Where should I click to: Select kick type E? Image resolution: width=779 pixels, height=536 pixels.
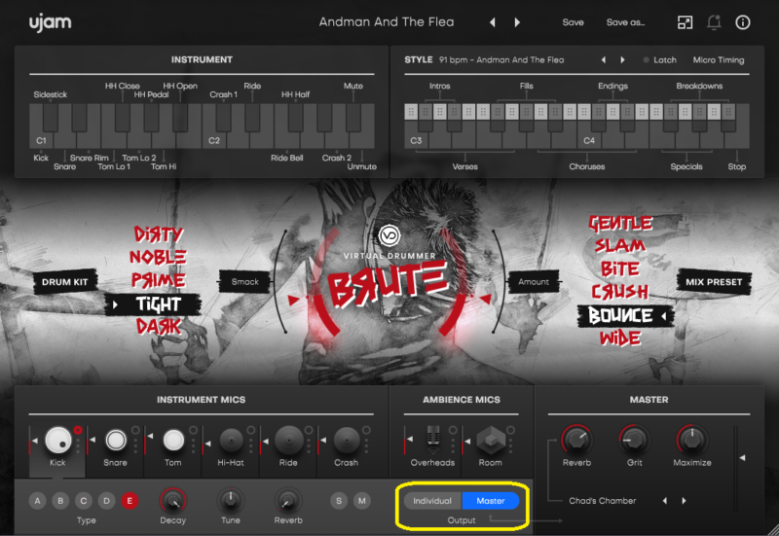pyautogui.click(x=130, y=501)
